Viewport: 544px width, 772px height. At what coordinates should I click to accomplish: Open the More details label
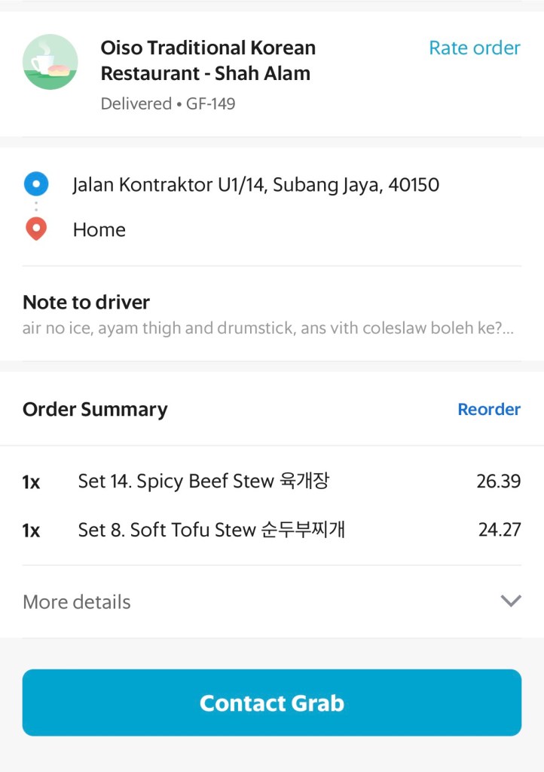(77, 602)
